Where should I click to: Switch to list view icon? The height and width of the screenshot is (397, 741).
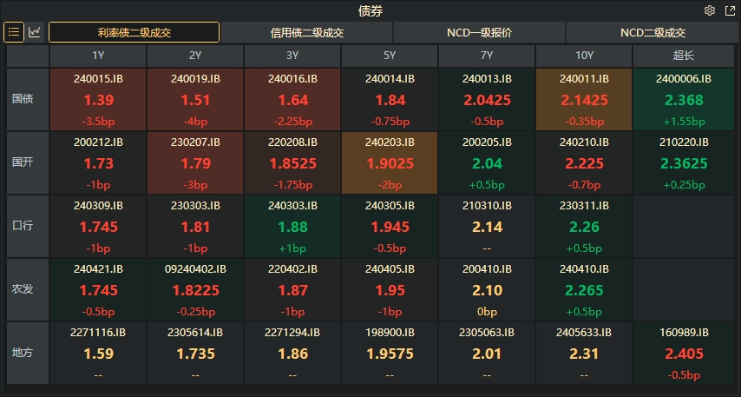pos(15,32)
